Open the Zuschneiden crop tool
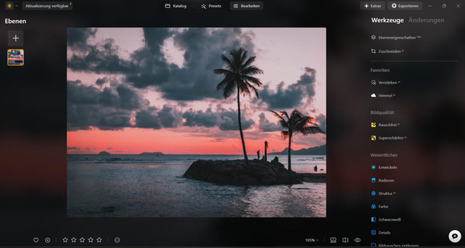 (387, 51)
